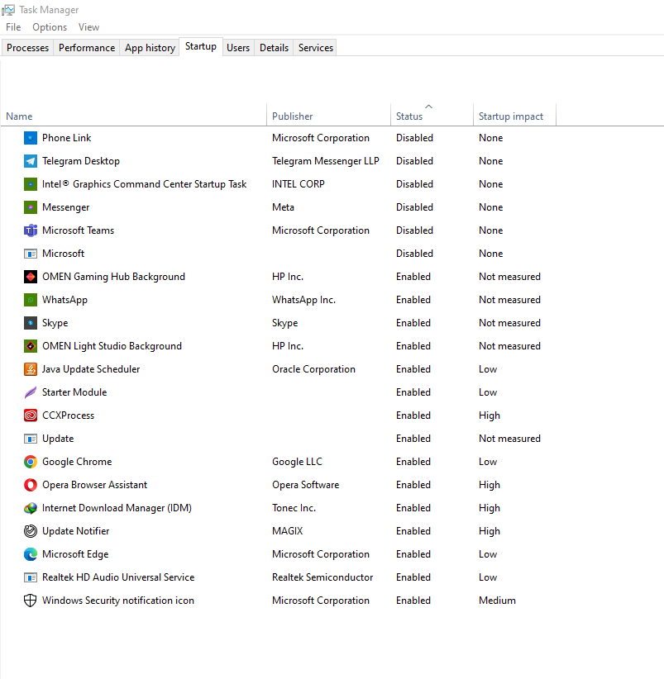Switch to the Services tab
The image size is (664, 679).
tap(316, 48)
